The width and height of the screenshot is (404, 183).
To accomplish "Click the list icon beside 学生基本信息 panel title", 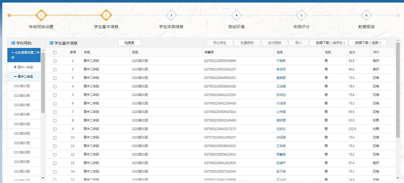I will (x=51, y=43).
